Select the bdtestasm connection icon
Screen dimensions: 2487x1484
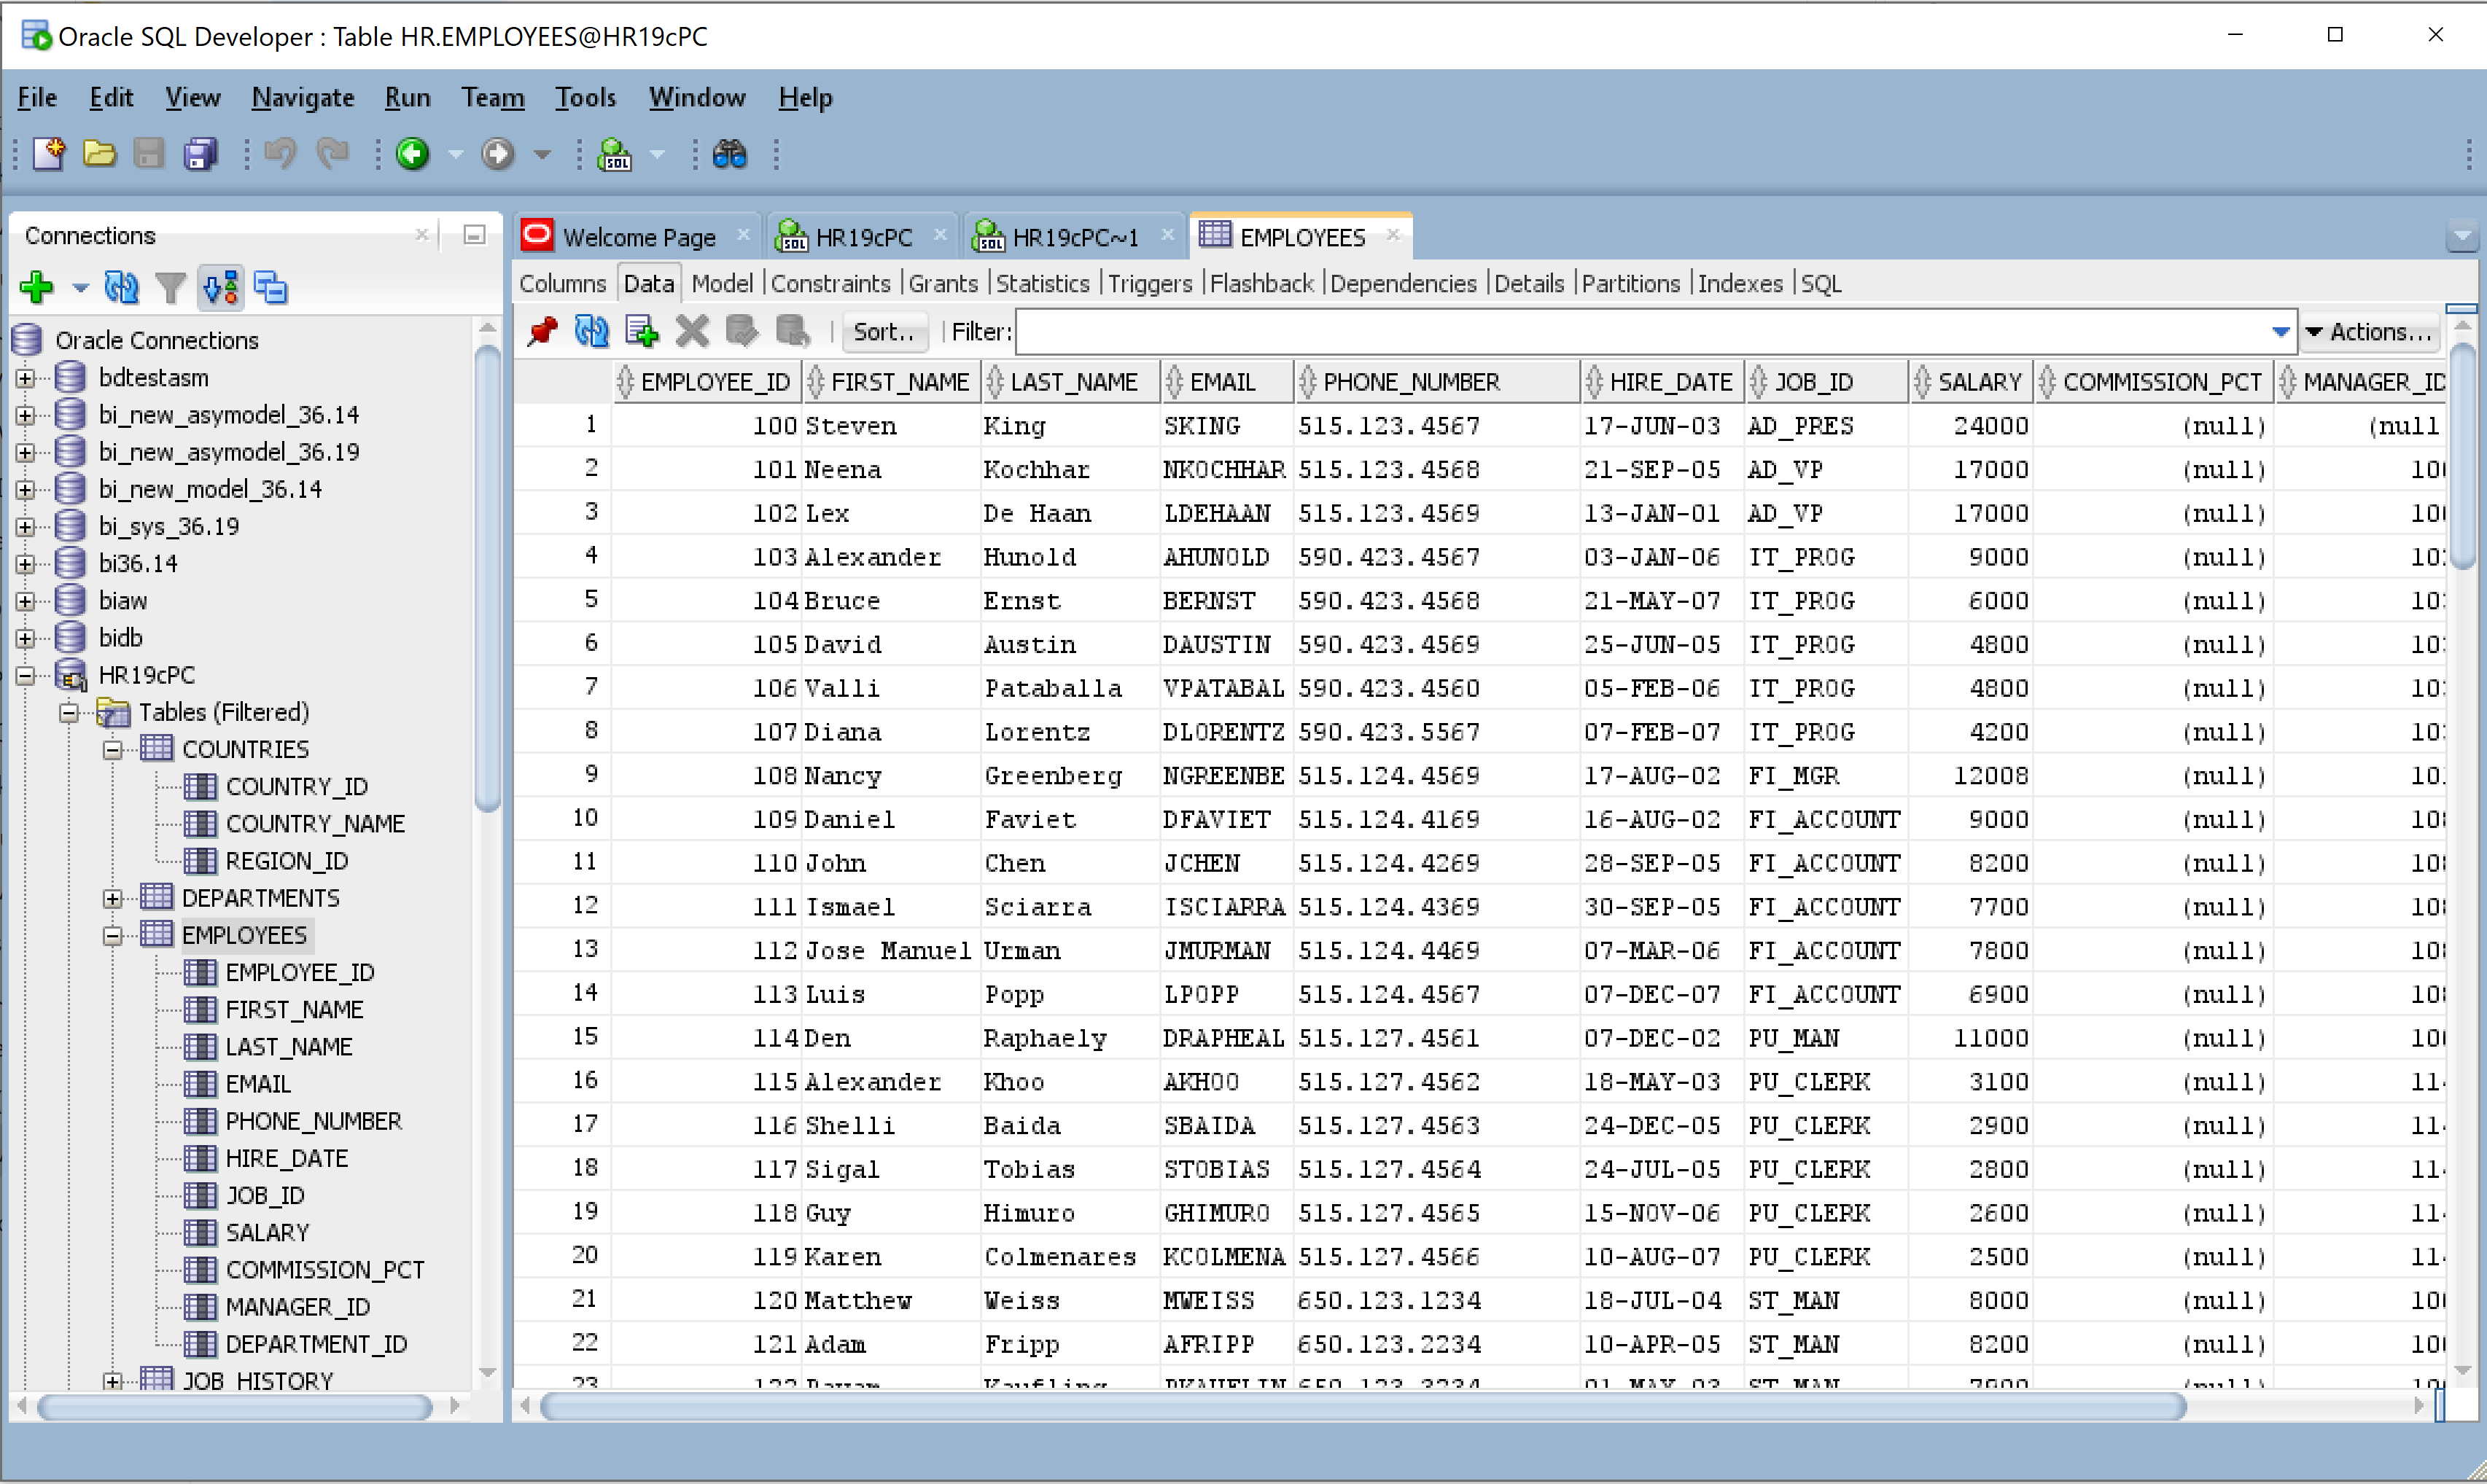point(70,378)
